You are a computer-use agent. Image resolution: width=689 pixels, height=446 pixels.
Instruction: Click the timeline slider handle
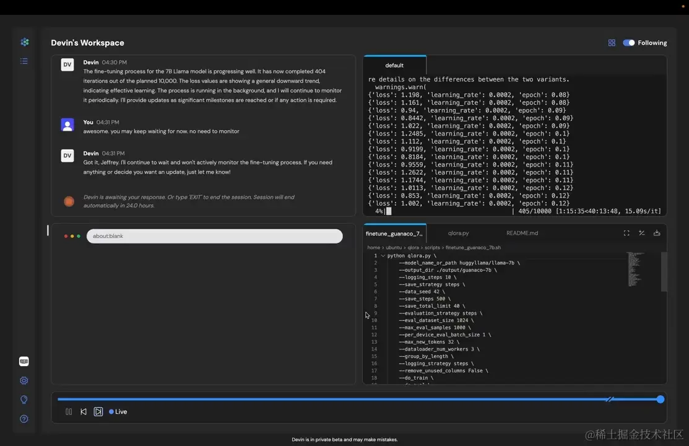[660, 400]
